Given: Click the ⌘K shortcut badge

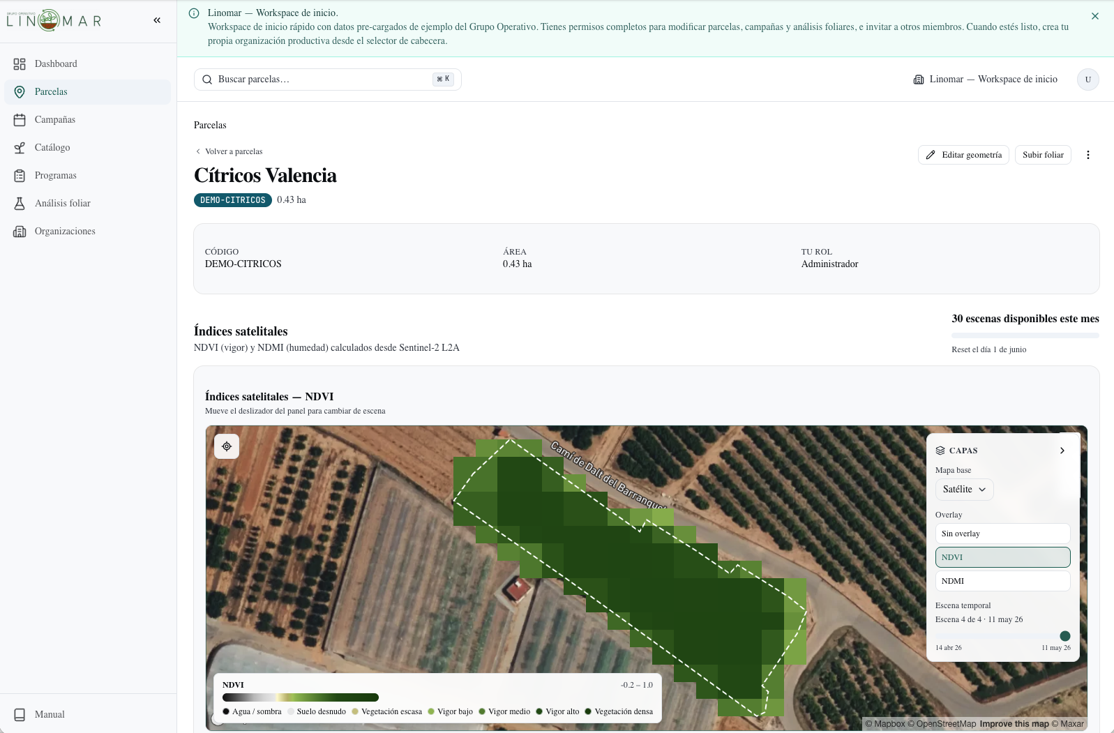Looking at the screenshot, I should pos(443,80).
